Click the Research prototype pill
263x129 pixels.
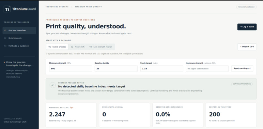[x=246, y=7]
